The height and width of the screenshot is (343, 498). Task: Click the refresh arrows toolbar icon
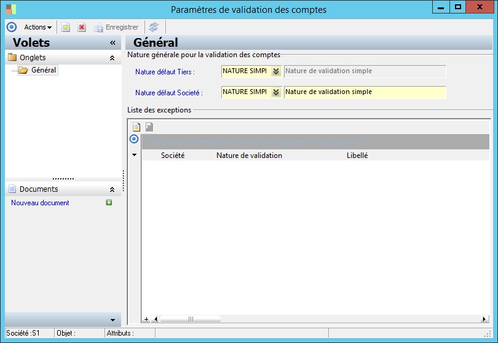tap(154, 27)
